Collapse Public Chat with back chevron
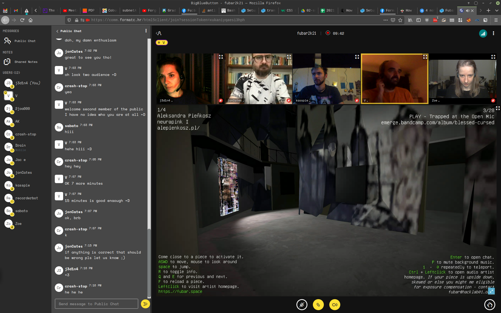This screenshot has height=313, width=501. [x=57, y=31]
